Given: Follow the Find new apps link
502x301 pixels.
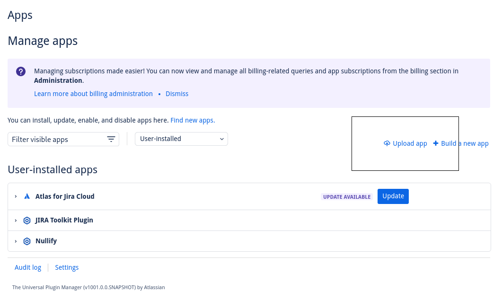Looking at the screenshot, I should (193, 120).
